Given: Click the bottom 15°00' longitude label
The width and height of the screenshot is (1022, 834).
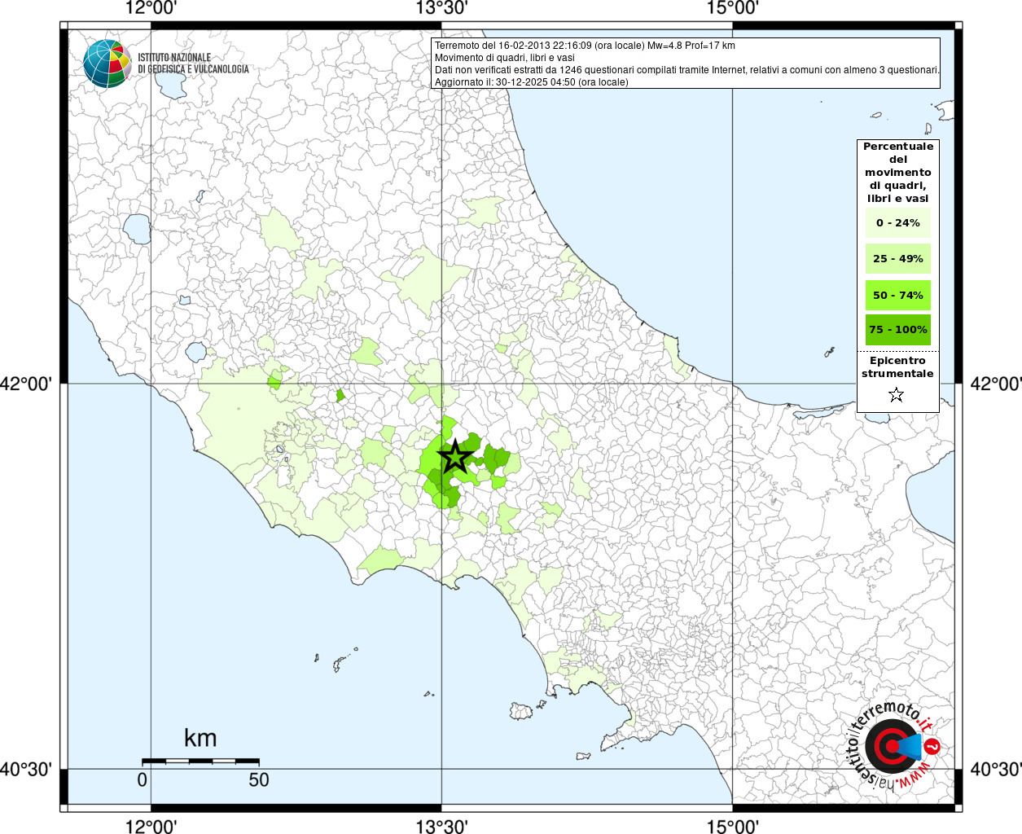Looking at the screenshot, I should [x=732, y=826].
